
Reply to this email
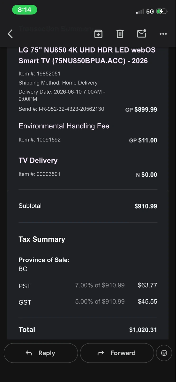41,353
